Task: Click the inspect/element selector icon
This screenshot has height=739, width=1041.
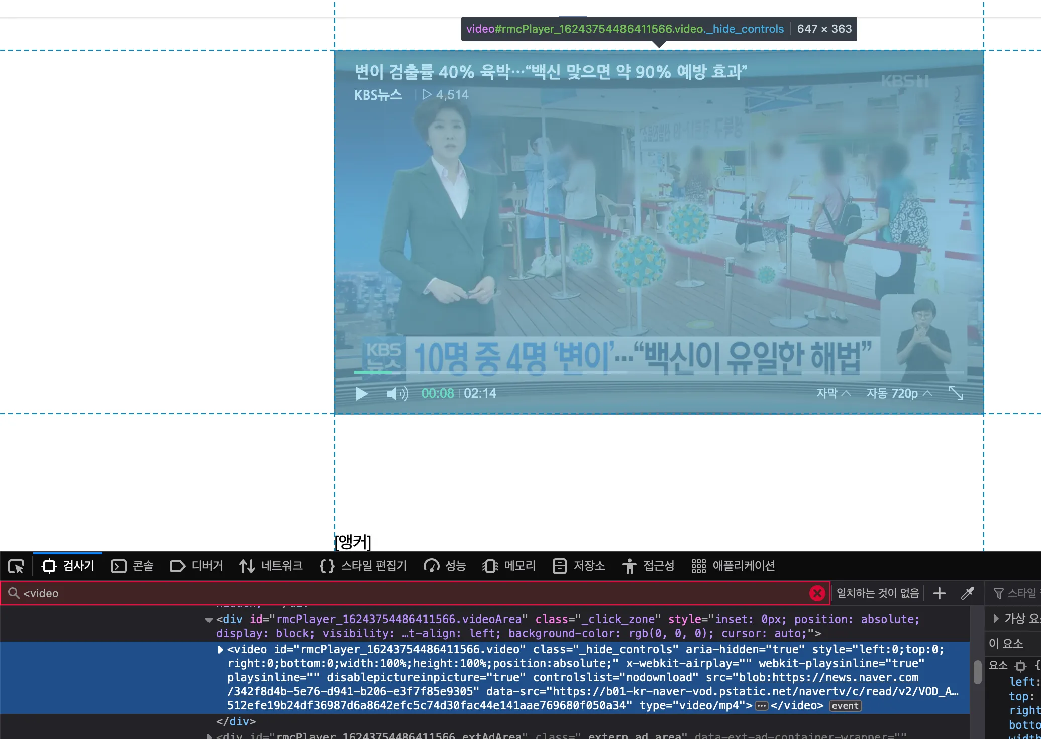Action: (16, 565)
